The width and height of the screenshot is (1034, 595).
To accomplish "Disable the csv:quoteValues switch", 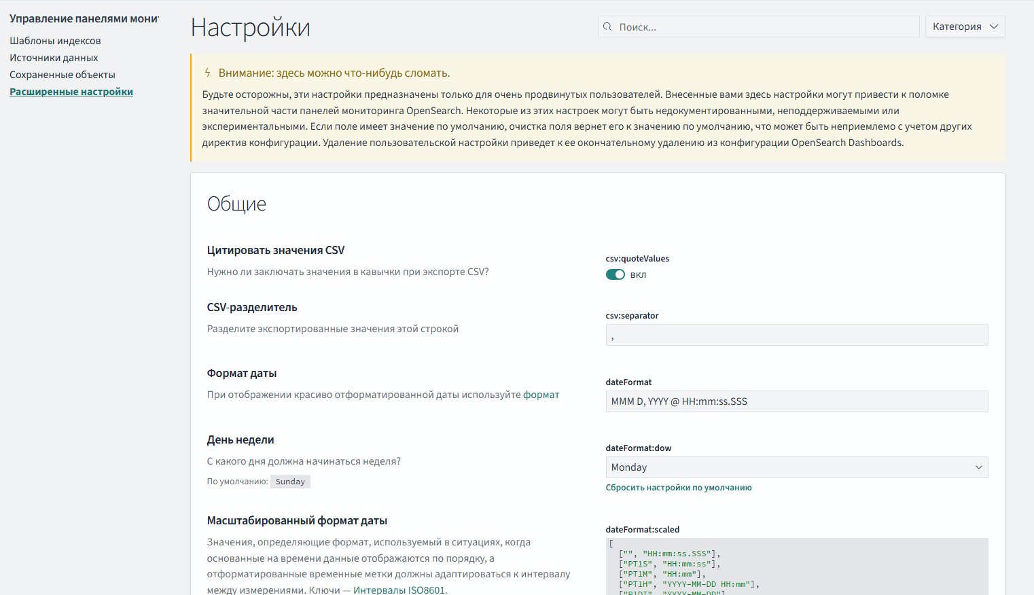I will 615,274.
